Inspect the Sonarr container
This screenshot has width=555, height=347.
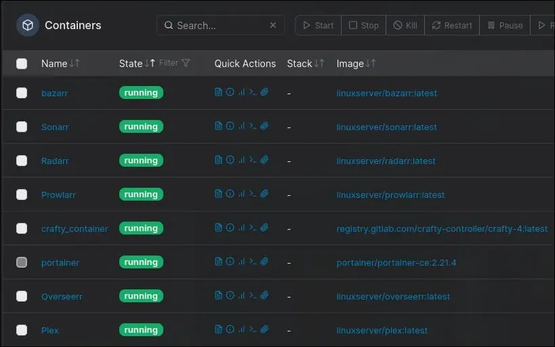click(230, 126)
